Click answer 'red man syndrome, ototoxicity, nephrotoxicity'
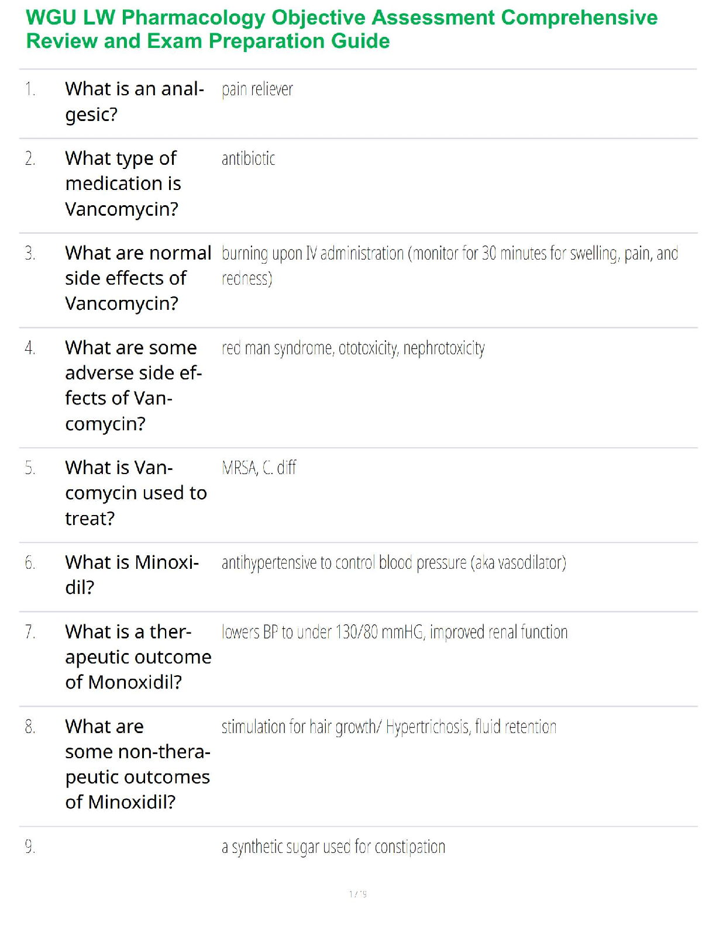The image size is (716, 926). tap(353, 348)
